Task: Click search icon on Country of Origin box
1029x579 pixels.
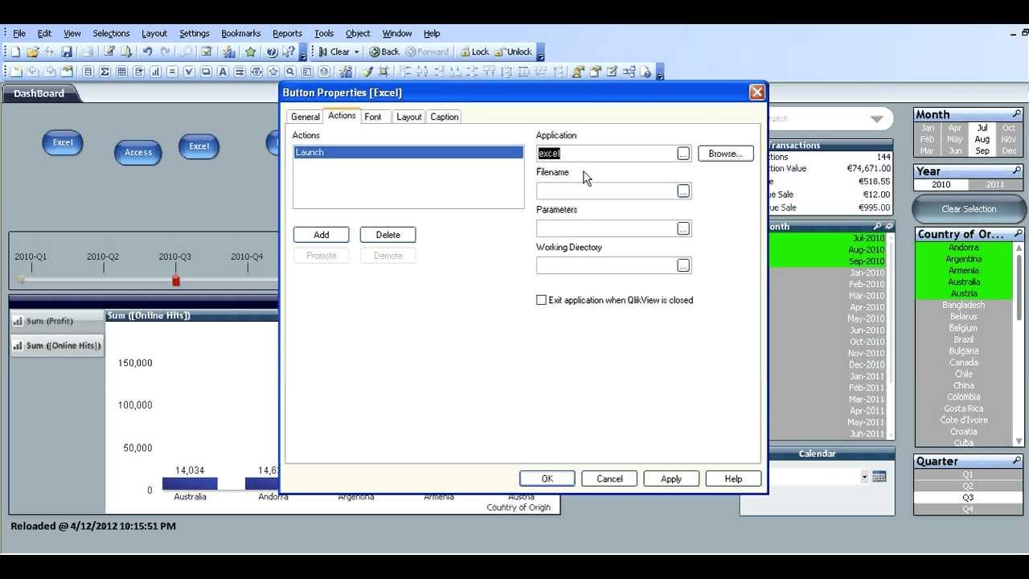Action: point(1017,234)
